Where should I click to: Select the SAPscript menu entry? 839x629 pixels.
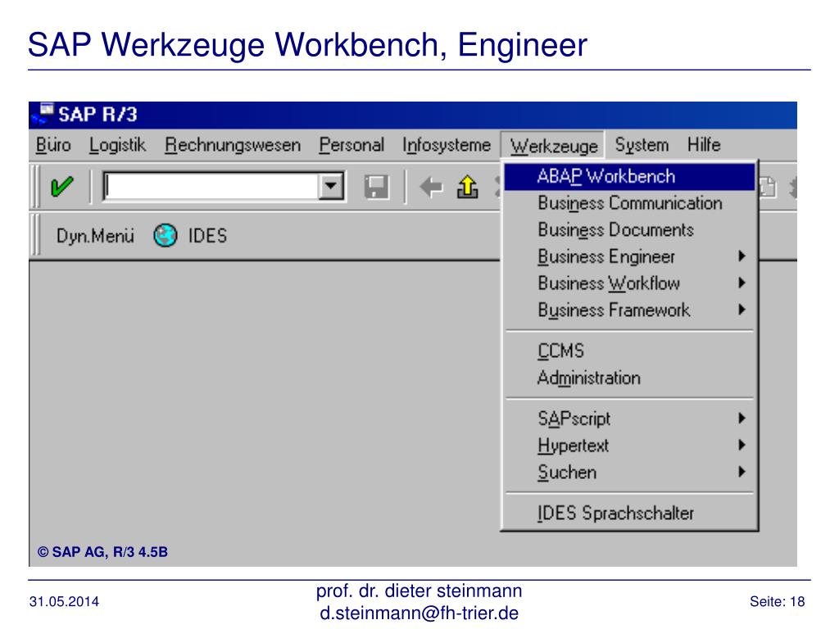coord(629,419)
